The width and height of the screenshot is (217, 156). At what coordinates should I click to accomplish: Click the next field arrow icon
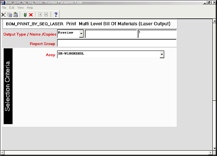tap(46, 14)
